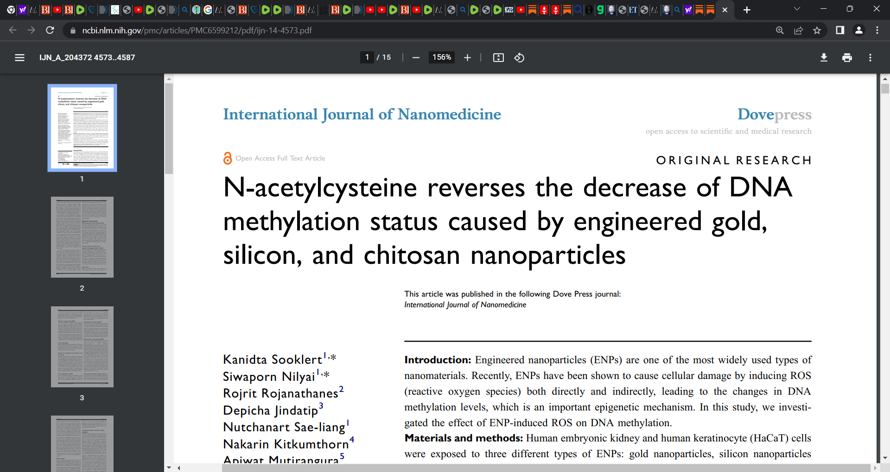Click author name Nutchanart Sae-liang
The image size is (890, 472).
284,427
